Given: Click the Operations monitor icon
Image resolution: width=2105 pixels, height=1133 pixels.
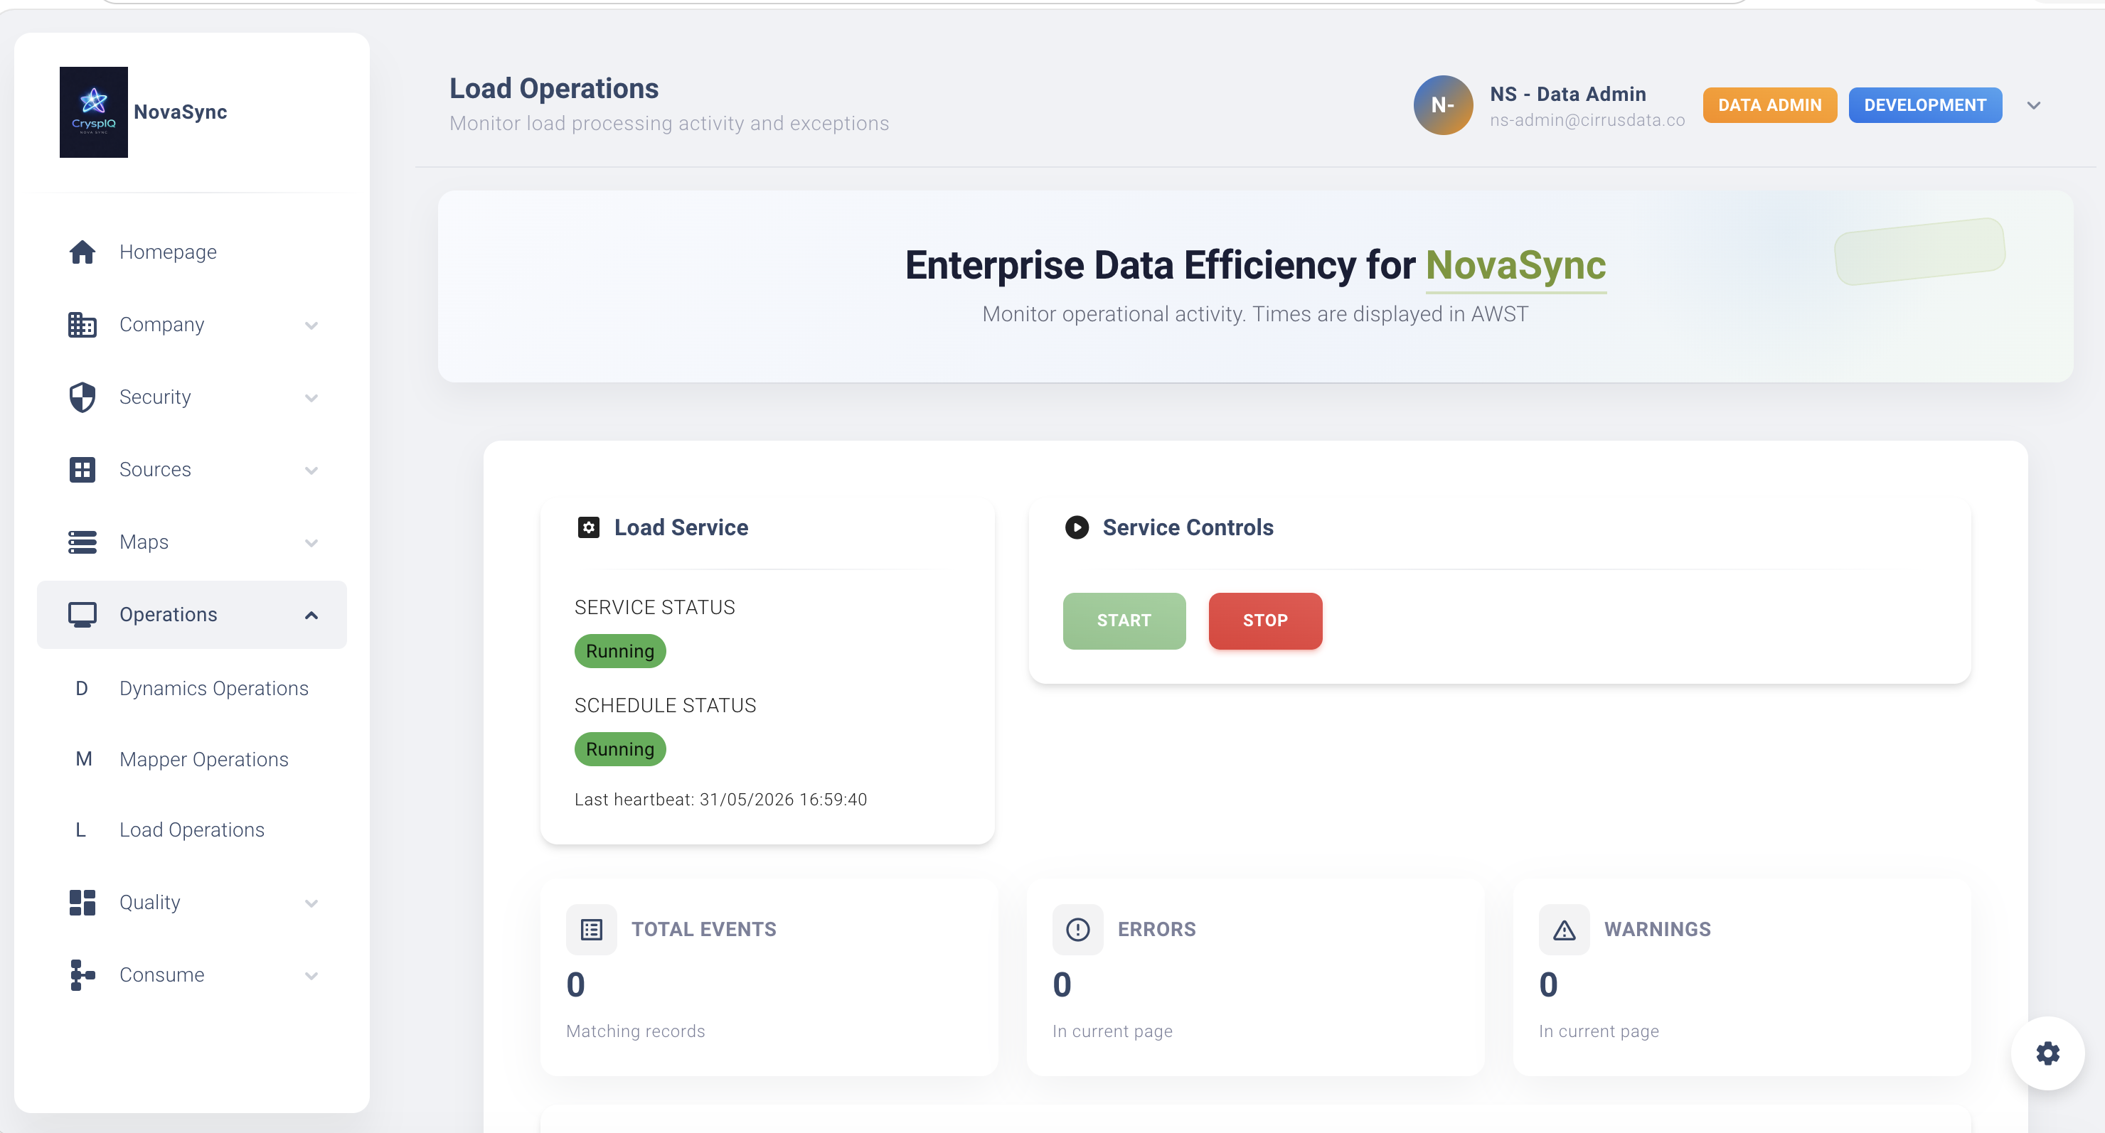Looking at the screenshot, I should tap(82, 614).
